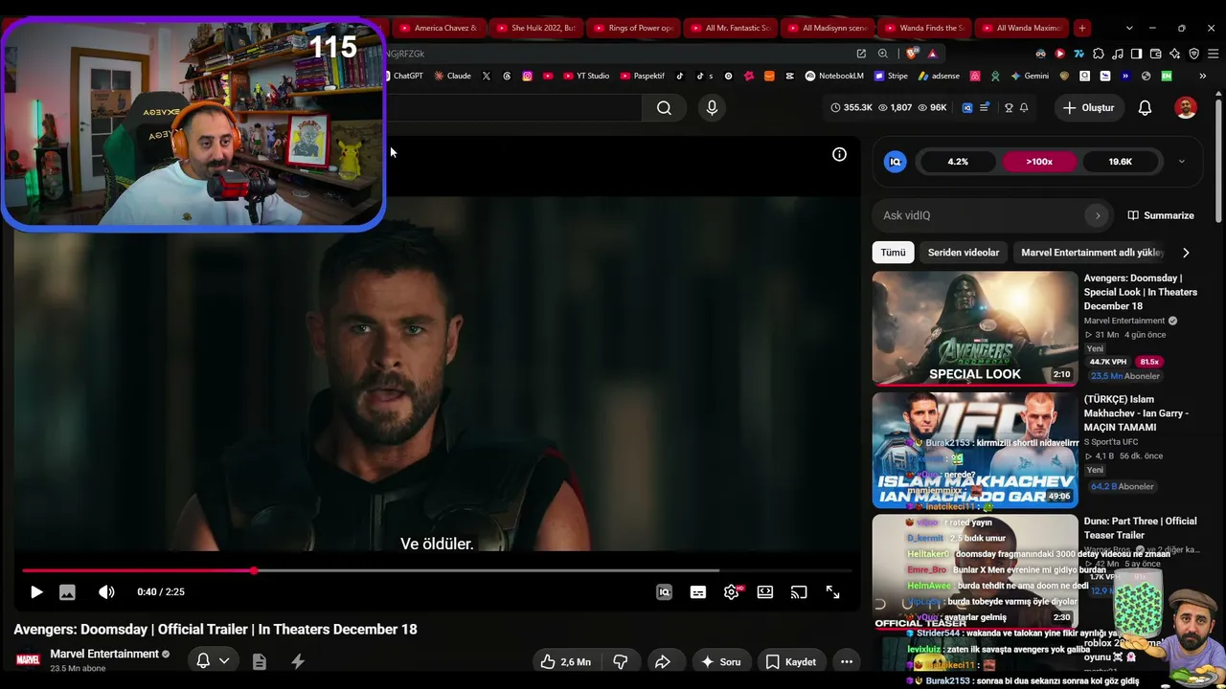The width and height of the screenshot is (1226, 689).
Task: Open a new browser tab
Action: pos(1081,28)
